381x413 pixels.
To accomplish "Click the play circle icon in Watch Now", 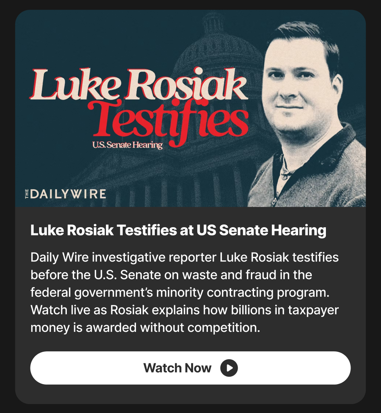I will [229, 368].
